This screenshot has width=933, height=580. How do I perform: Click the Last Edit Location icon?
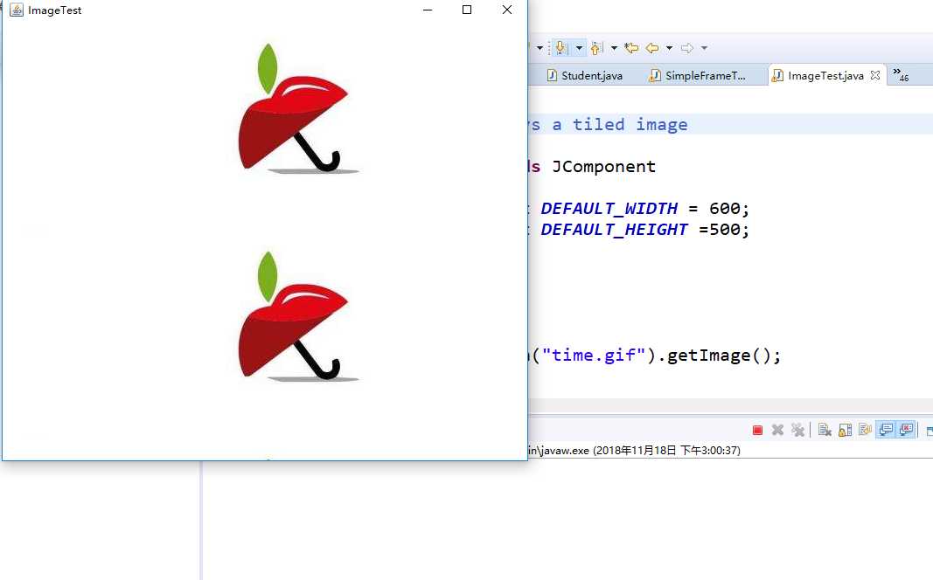[631, 47]
